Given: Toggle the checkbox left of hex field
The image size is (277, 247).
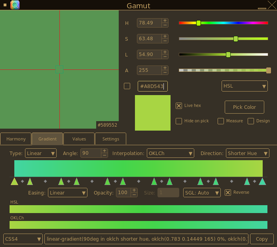Looking at the screenshot, I should pyautogui.click(x=127, y=86).
